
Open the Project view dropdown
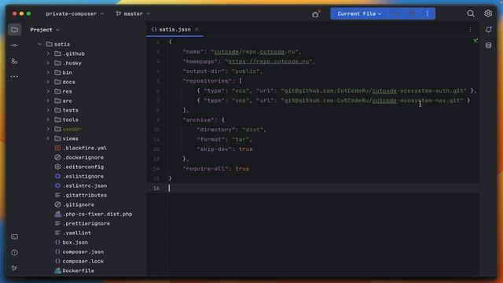45,30
